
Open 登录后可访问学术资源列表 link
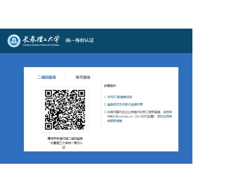pos(125,105)
